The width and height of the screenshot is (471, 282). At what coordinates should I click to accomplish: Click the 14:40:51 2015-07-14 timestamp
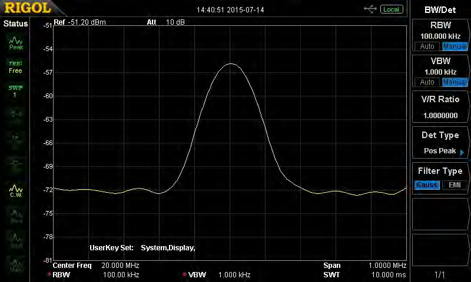pos(230,10)
